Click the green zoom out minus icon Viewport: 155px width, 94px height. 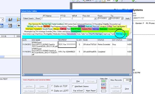pos(117,1)
